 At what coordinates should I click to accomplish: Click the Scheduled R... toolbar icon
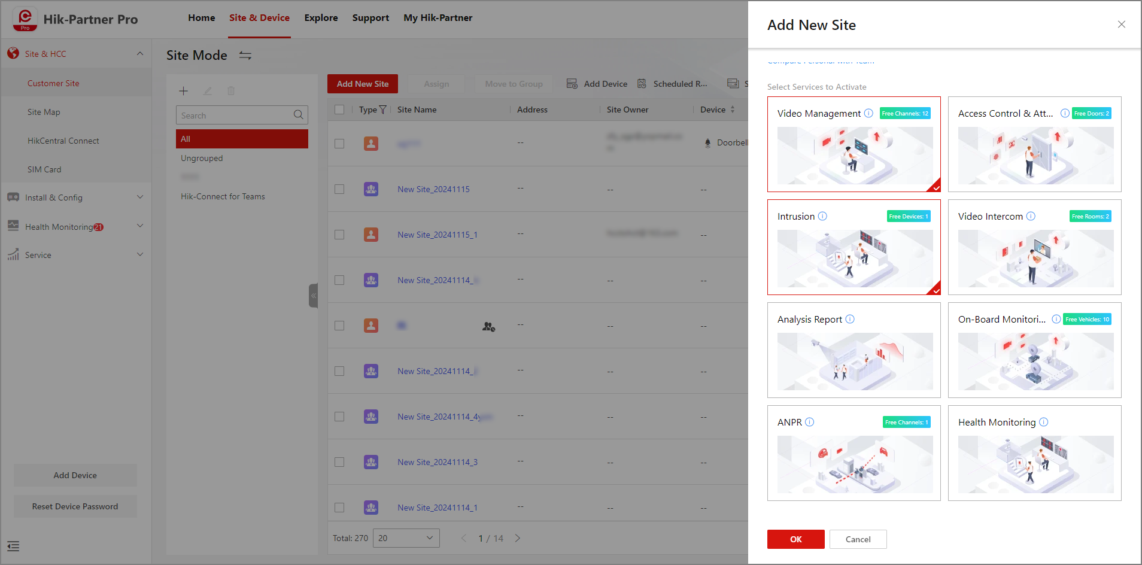point(642,84)
